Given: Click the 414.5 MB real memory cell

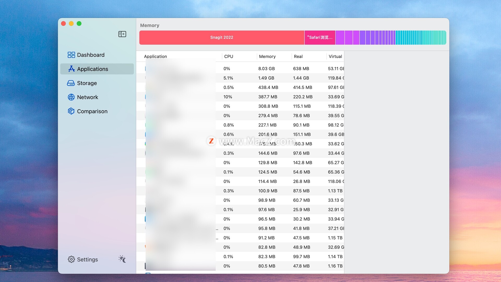Looking at the screenshot, I should 302,87.
